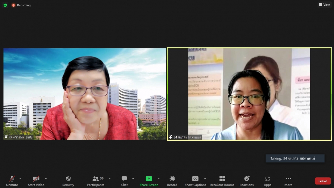Image resolution: width=334 pixels, height=188 pixels.
Task: Open Breakout Rooms
Action: pyautogui.click(x=222, y=181)
